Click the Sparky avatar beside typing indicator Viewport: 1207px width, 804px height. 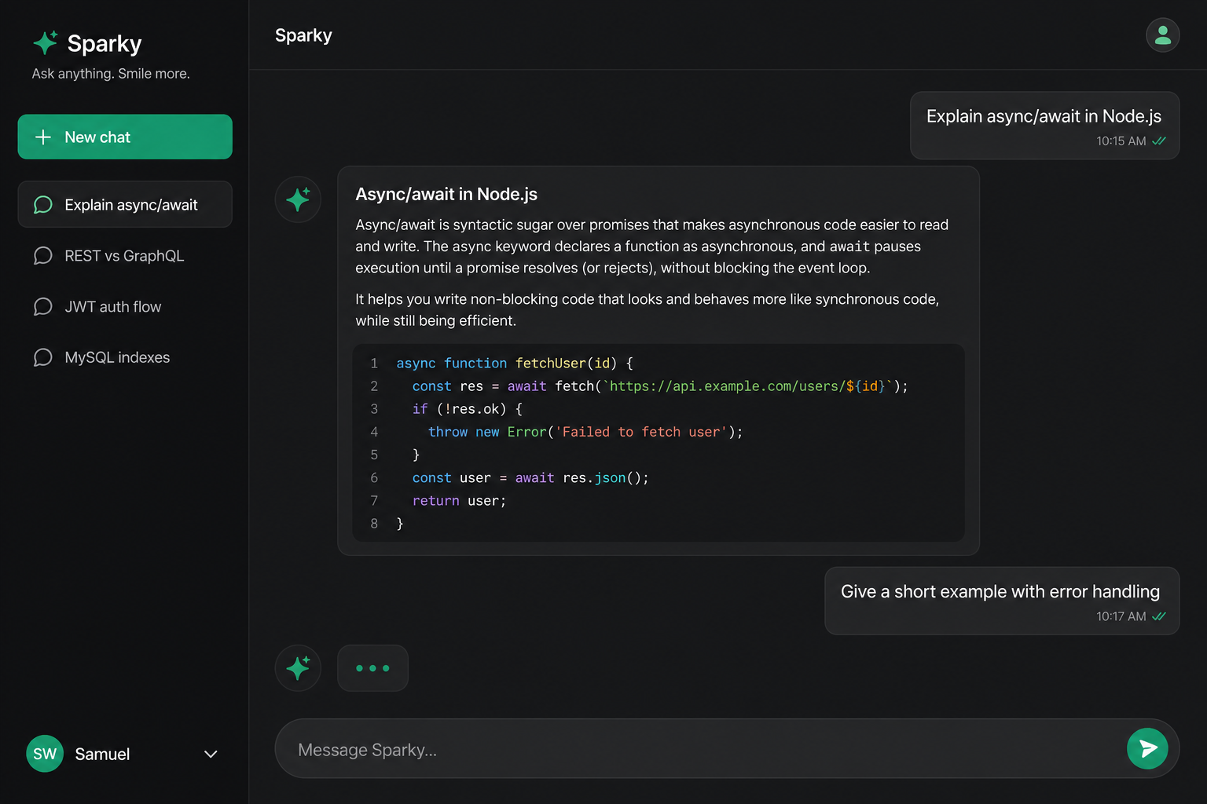tap(298, 668)
